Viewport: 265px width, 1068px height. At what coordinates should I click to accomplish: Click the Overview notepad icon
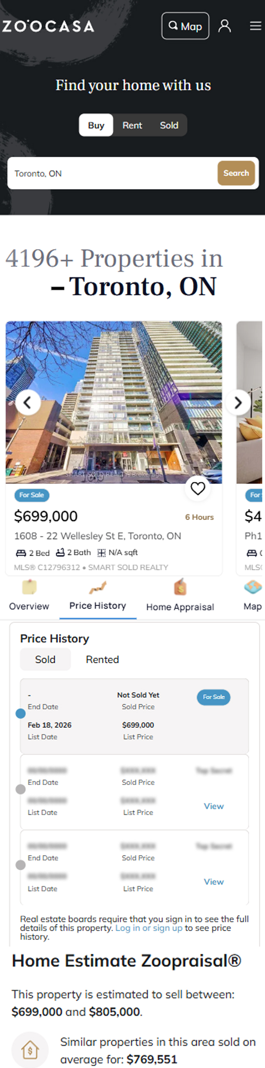pyautogui.click(x=29, y=587)
